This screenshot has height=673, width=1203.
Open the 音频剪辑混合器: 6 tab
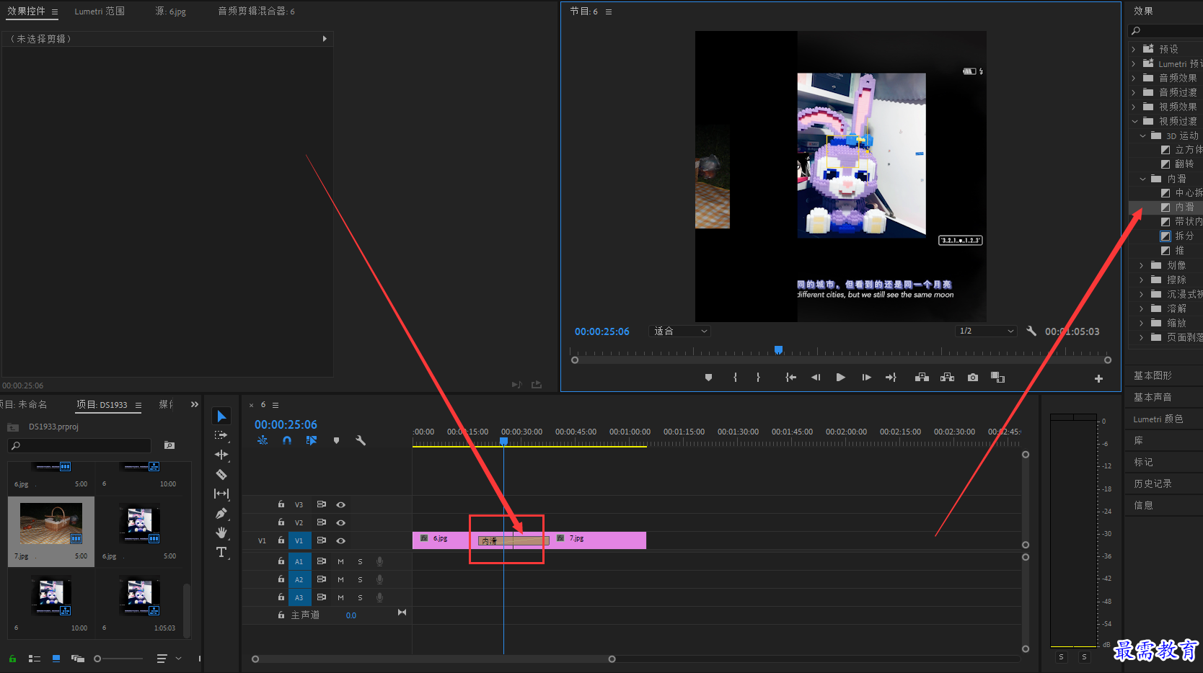256,12
